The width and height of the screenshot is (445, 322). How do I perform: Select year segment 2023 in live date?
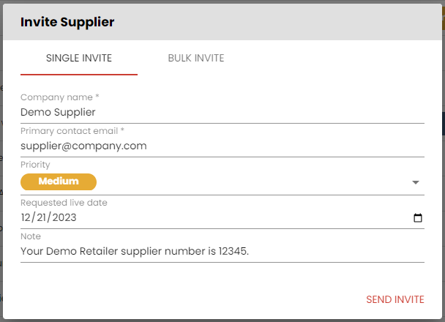point(64,217)
